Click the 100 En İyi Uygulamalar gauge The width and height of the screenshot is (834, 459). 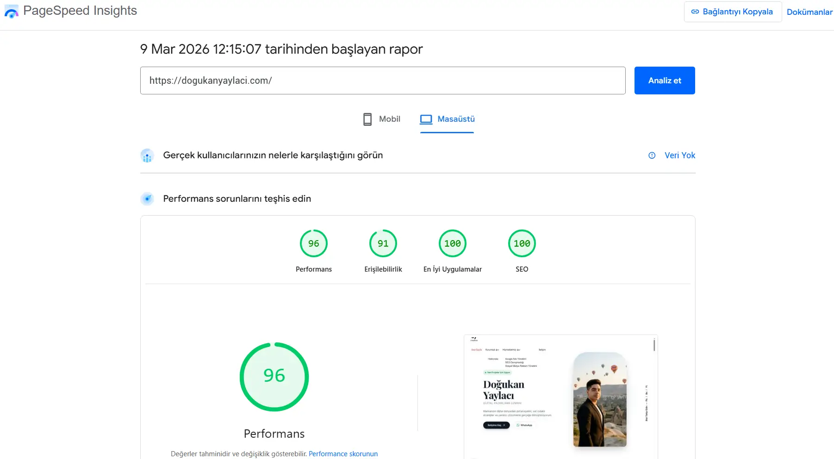tap(452, 243)
